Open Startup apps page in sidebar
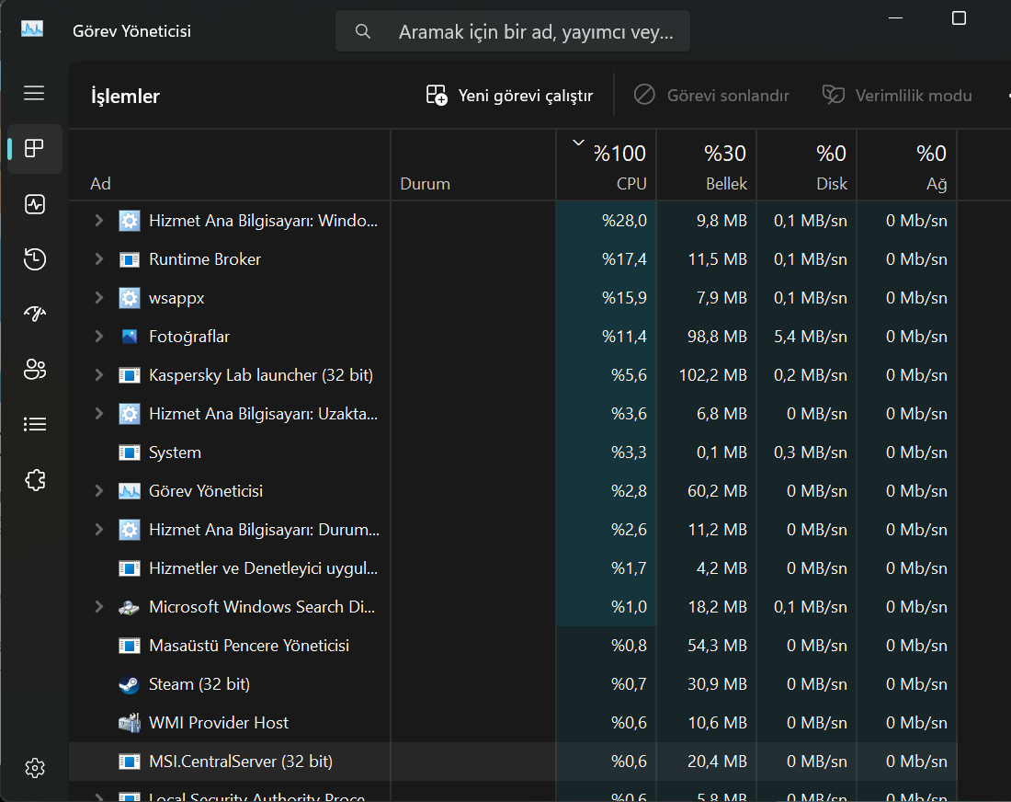 coord(34,315)
